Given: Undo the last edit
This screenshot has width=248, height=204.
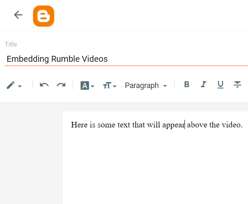Looking at the screenshot, I should click(44, 85).
